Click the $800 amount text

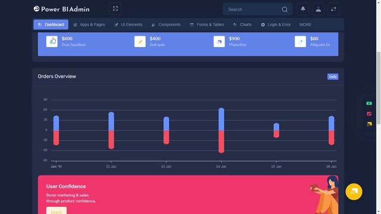click(67, 39)
